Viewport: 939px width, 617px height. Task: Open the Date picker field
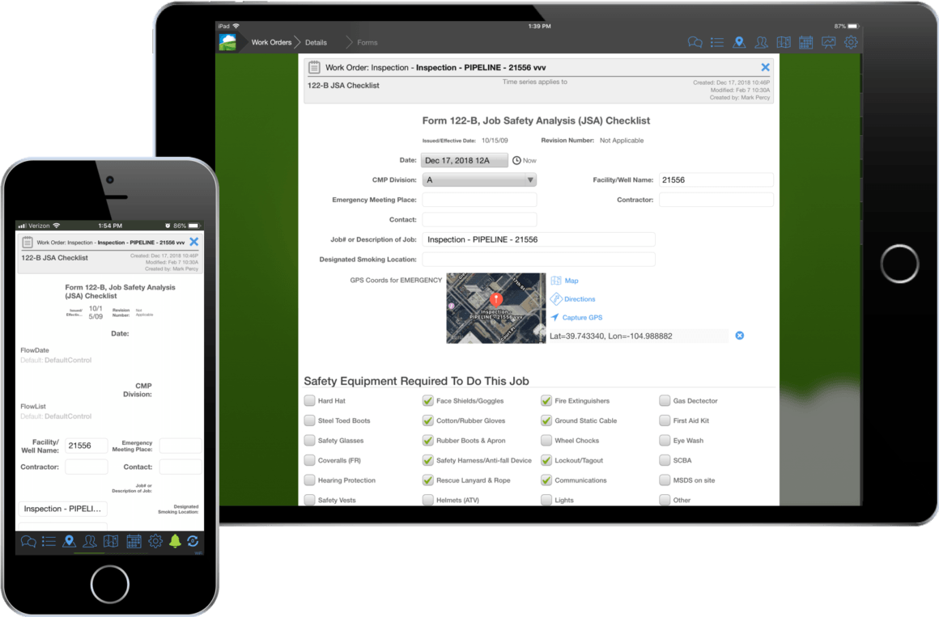coord(465,160)
